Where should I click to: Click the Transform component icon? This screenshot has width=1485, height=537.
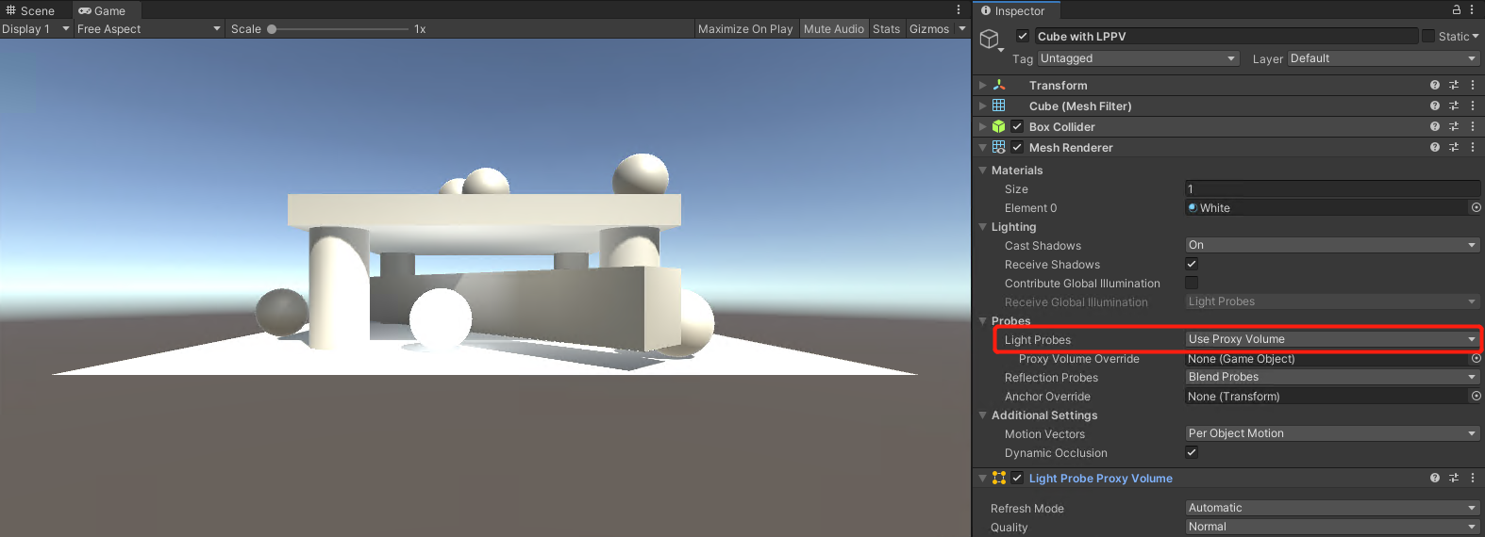[999, 85]
